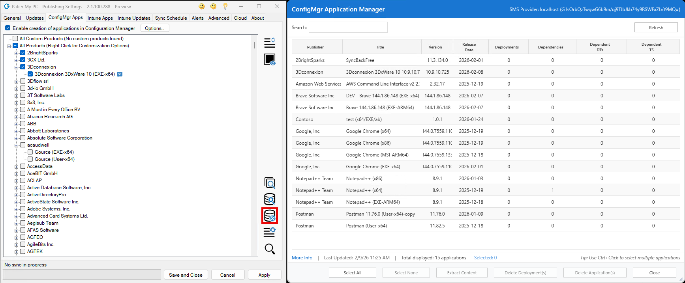Image resolution: width=685 pixels, height=283 pixels.
Task: Click Save and Close button
Action: (186, 275)
